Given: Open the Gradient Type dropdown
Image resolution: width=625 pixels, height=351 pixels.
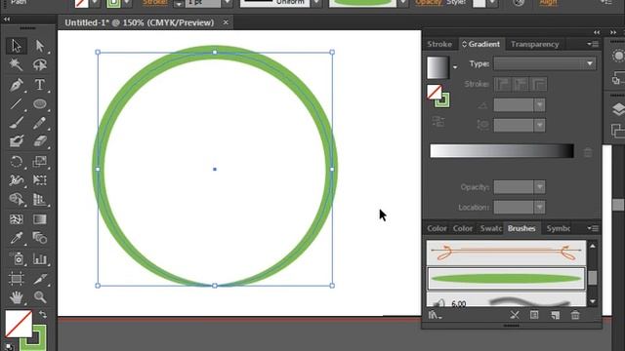Looking at the screenshot, I should click(545, 63).
